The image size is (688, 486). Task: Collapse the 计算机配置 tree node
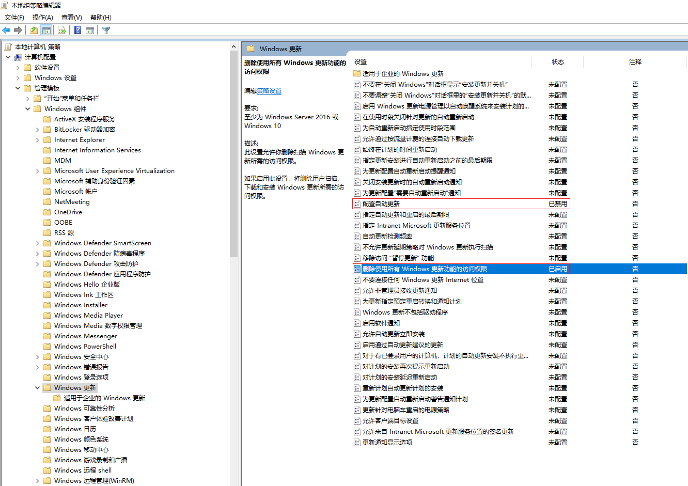tap(8, 57)
